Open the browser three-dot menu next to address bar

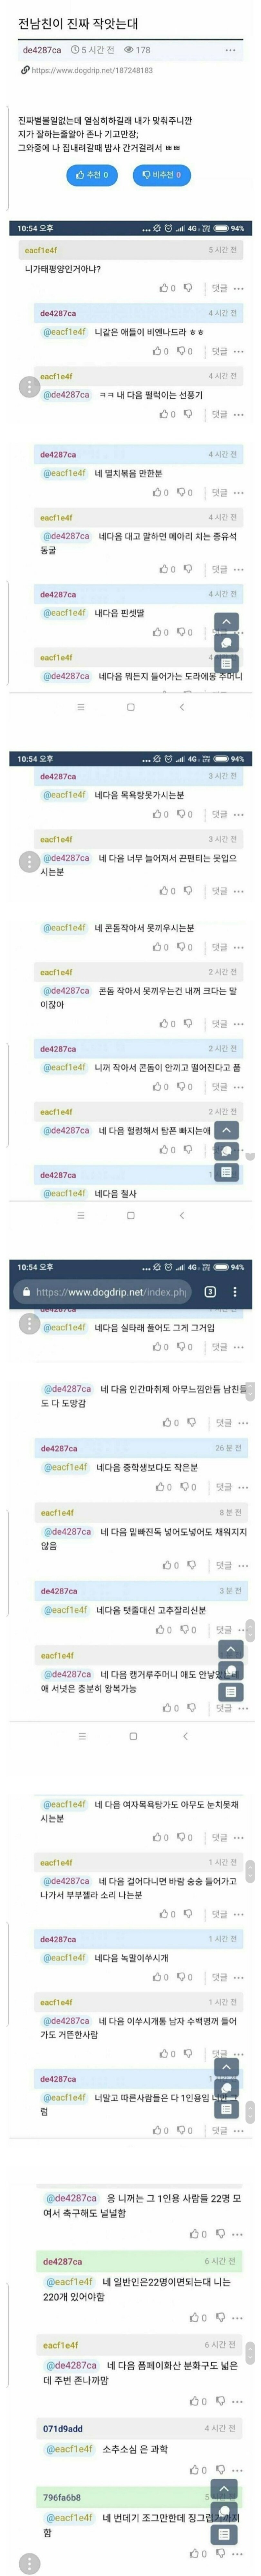(x=235, y=1292)
